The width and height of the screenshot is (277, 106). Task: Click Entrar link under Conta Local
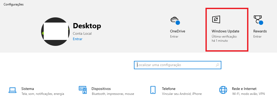coord(78,39)
